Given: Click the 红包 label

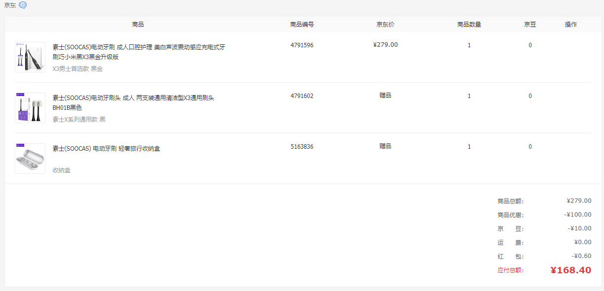Looking at the screenshot, I should pos(510,256).
